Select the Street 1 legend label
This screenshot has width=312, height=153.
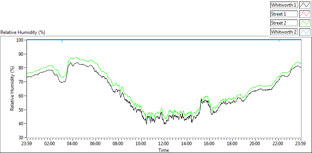(284, 14)
